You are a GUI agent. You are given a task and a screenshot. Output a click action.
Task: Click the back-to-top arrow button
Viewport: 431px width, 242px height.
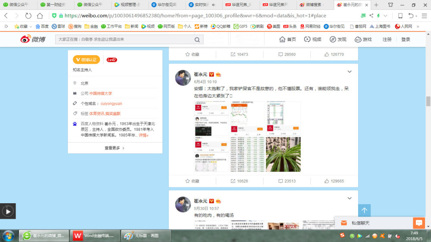tap(365, 211)
